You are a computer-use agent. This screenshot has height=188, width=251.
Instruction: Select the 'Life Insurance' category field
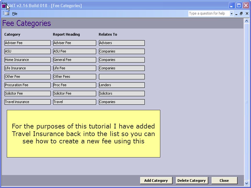coord(27,68)
